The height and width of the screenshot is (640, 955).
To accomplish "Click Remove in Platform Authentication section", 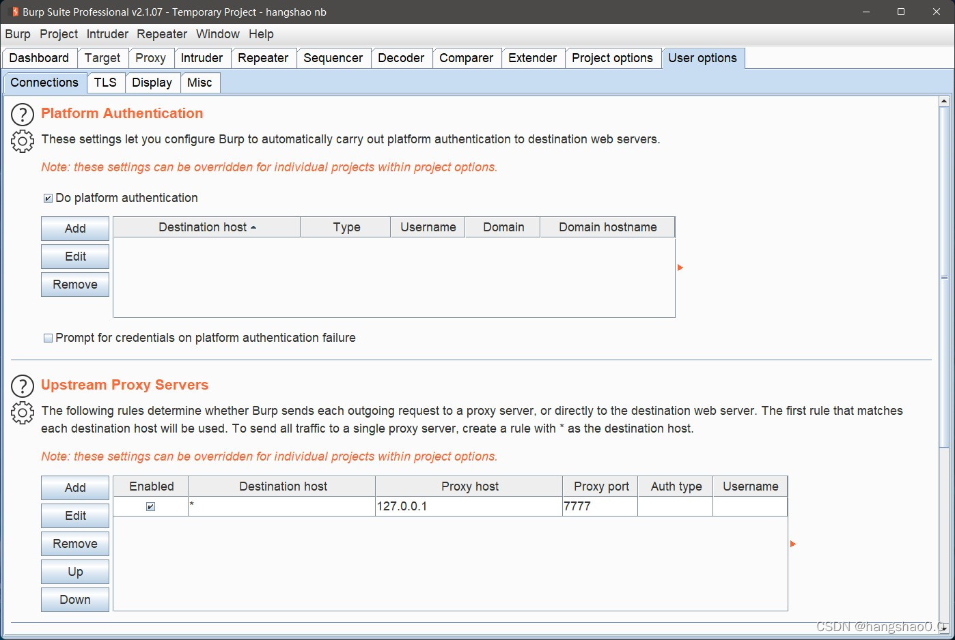I will pos(75,285).
